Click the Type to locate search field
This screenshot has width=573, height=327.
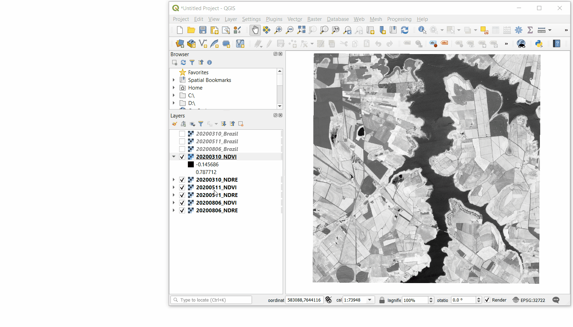[x=211, y=300]
